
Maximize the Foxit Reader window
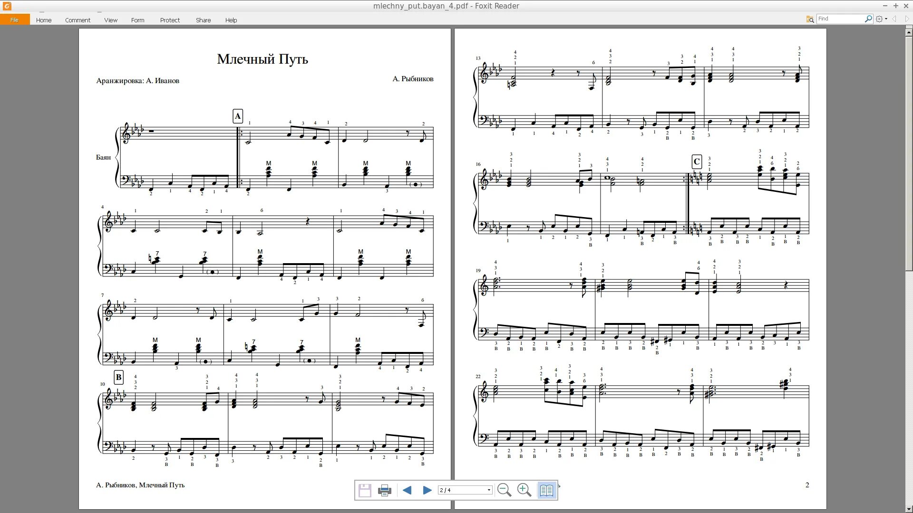click(896, 6)
